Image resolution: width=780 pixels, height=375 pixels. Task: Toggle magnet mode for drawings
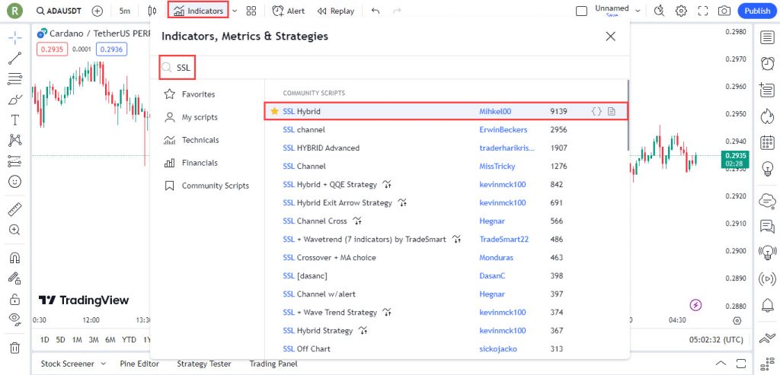click(15, 258)
